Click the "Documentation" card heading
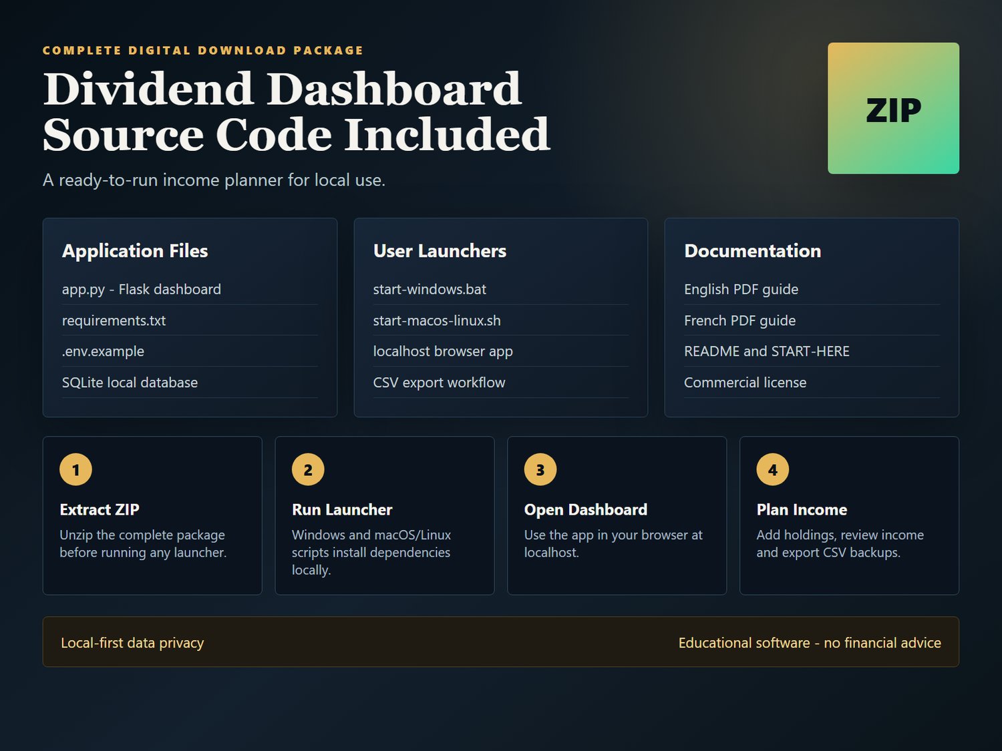Viewport: 1002px width, 751px height. tap(753, 251)
